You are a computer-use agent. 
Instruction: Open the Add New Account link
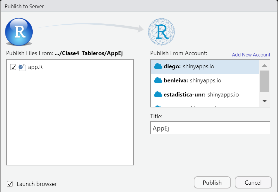251,55
